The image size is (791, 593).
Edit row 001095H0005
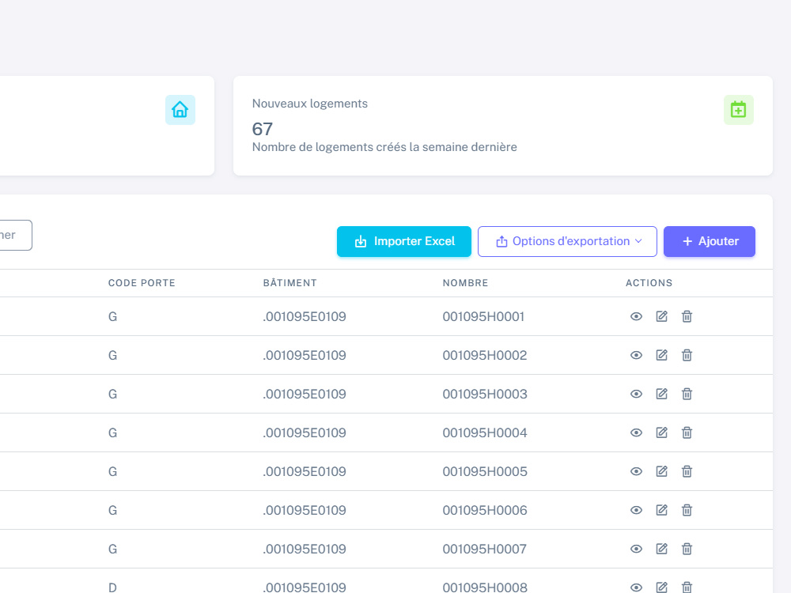661,471
